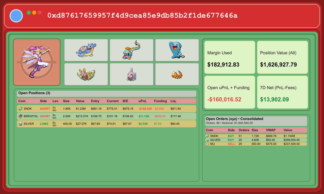Viewport: 324px width, 194px height.
Task: Click the orange window dot
Action: [x=34, y=12]
